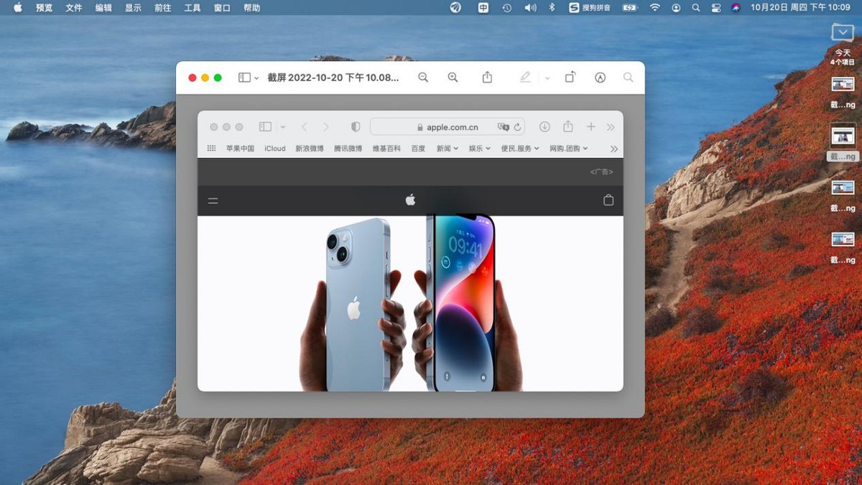Select the zoom out magnifier in Preview toolbar

click(423, 77)
